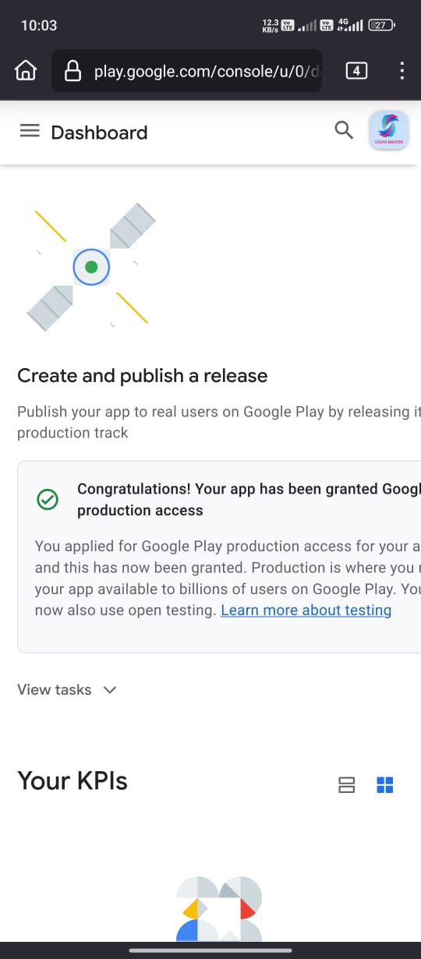Click the satellite illustration graphic
421x959 pixels.
tap(91, 267)
